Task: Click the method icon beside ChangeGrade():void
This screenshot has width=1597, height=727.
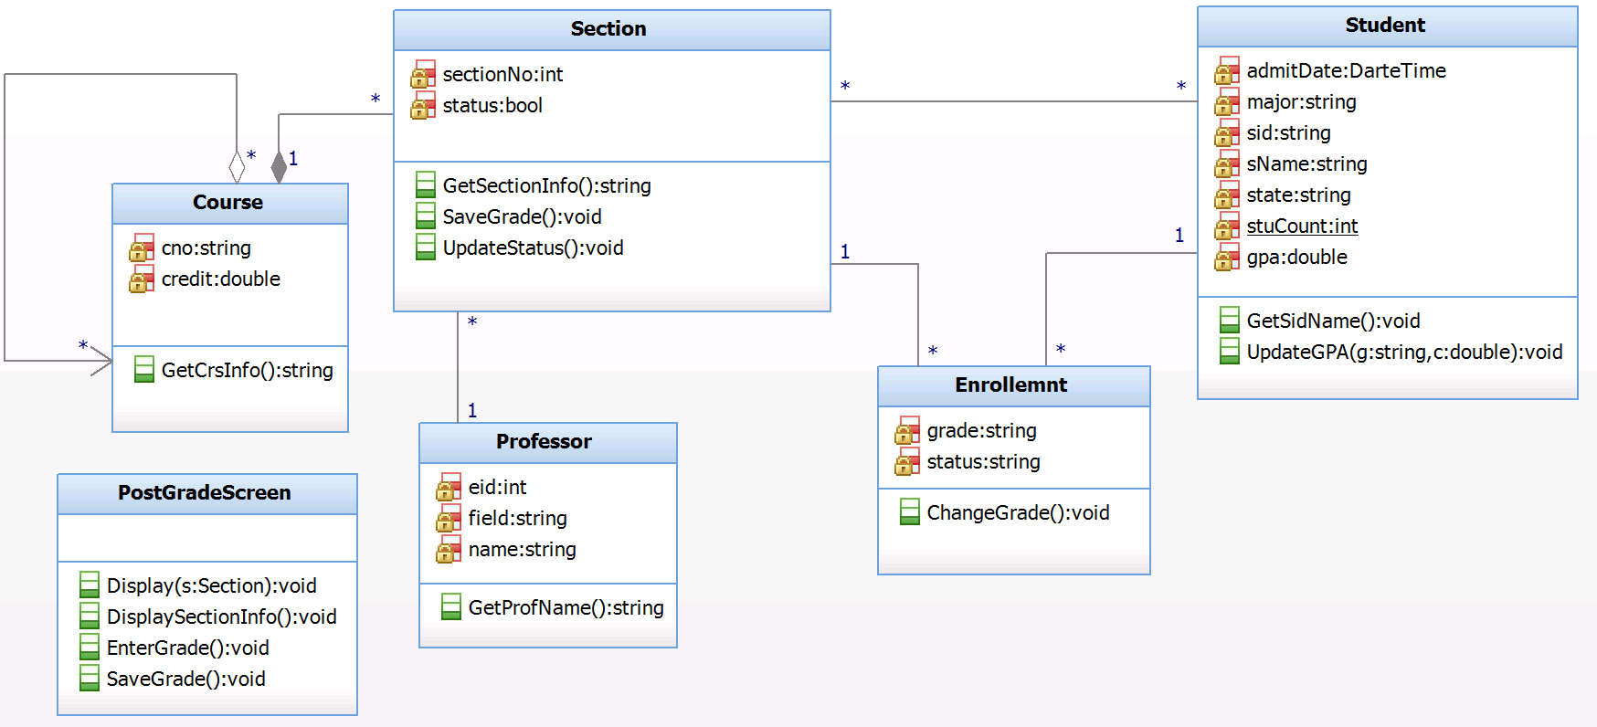Action: click(x=910, y=512)
